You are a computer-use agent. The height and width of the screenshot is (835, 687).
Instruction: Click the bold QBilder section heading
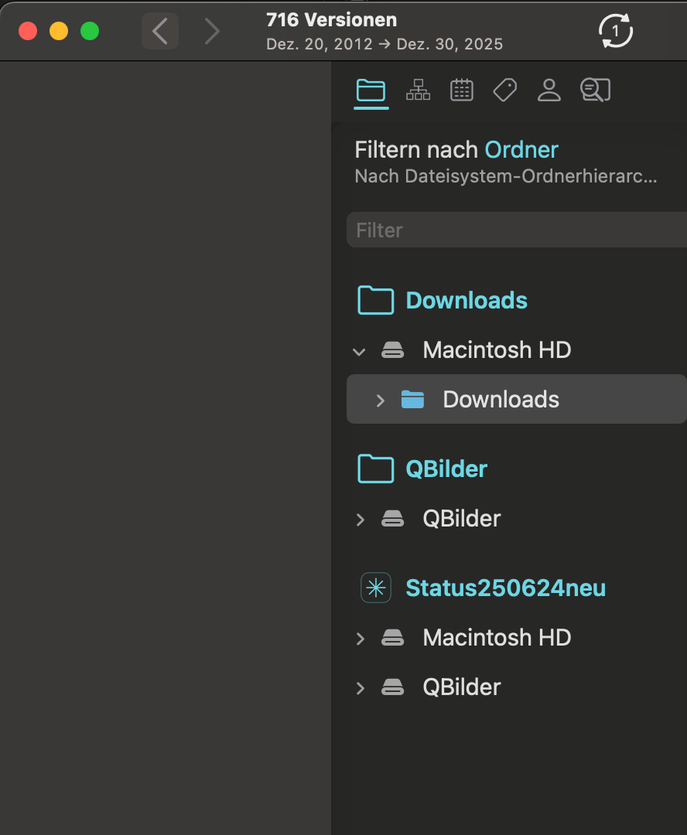coord(446,469)
